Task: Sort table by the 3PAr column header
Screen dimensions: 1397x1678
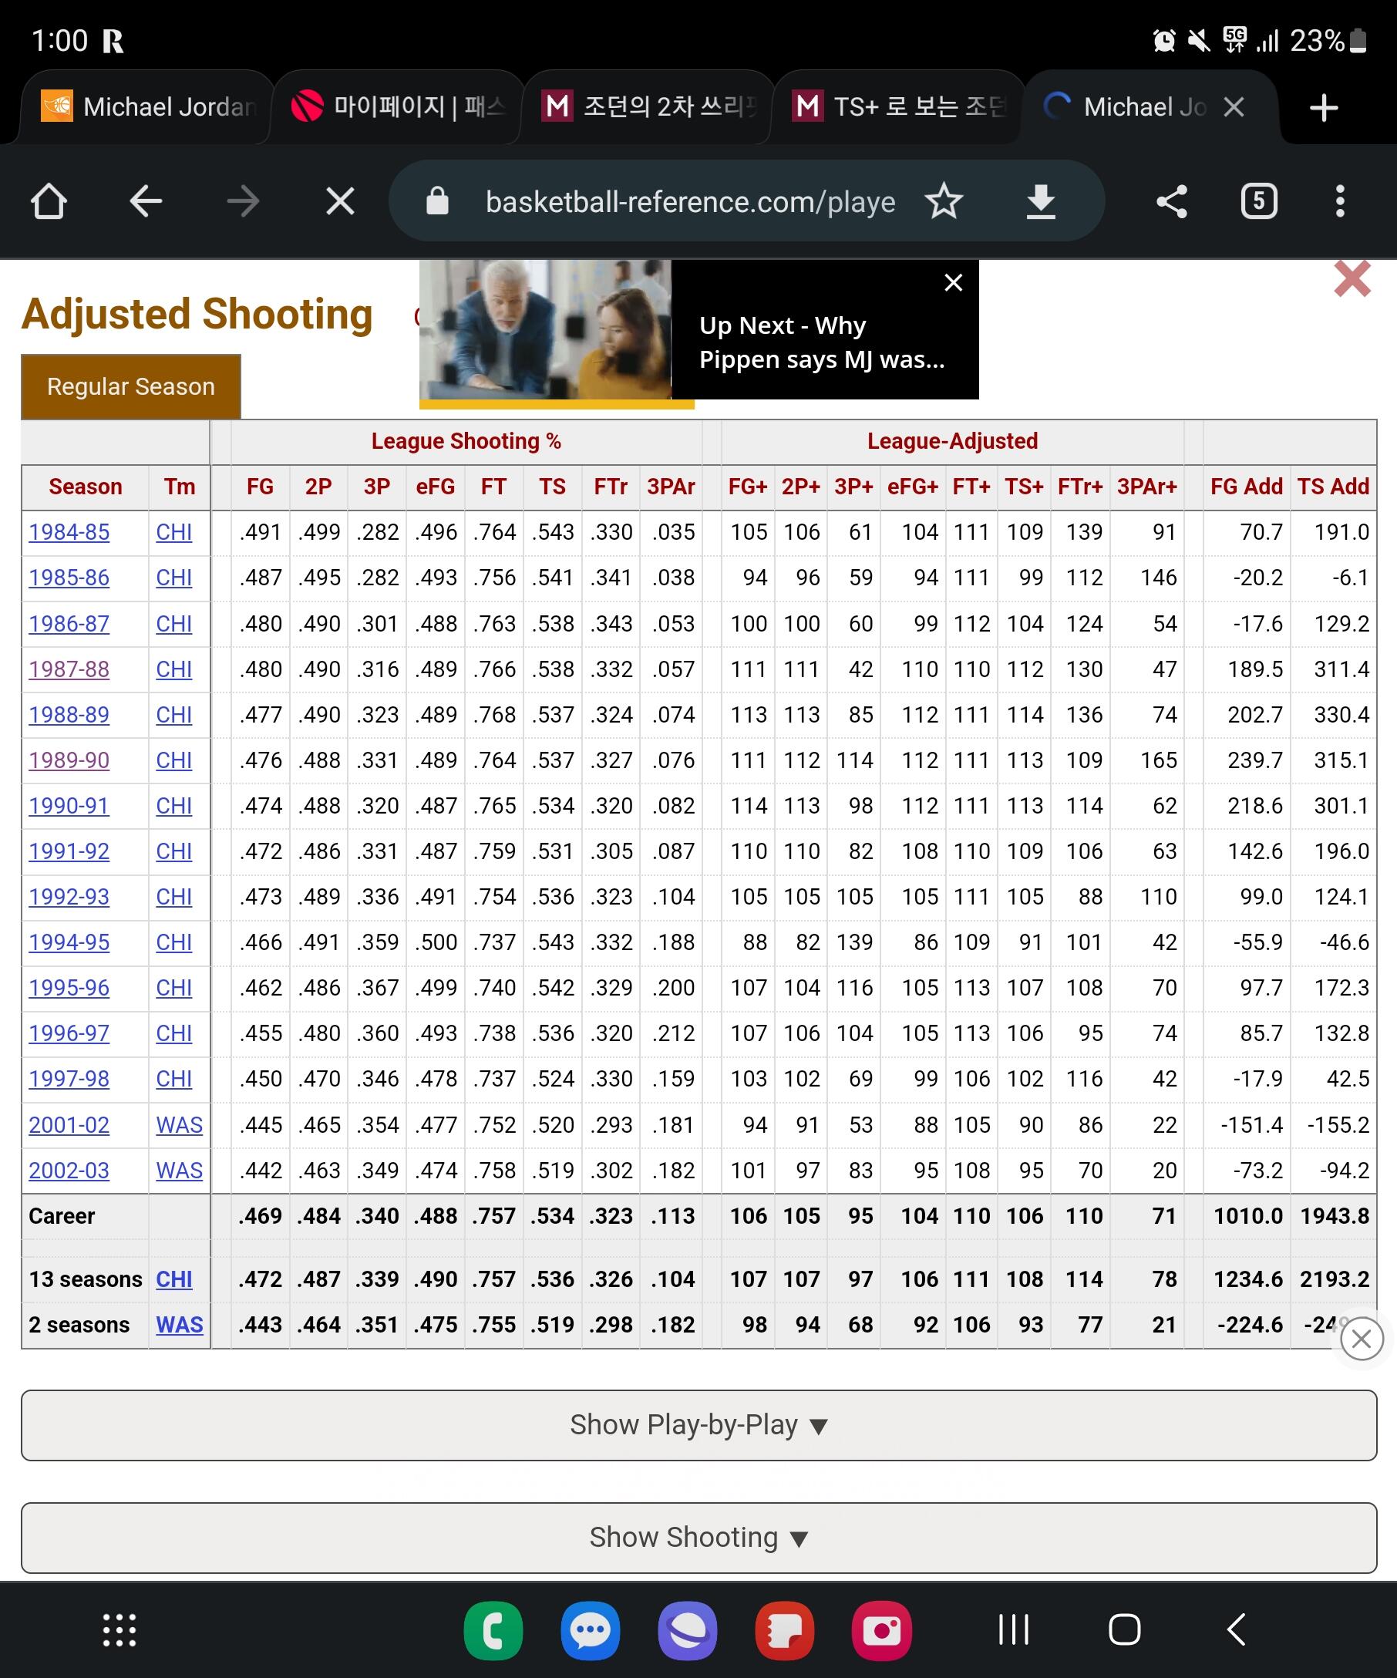Action: click(671, 487)
